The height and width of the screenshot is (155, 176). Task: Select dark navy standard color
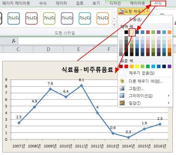pos(164,66)
